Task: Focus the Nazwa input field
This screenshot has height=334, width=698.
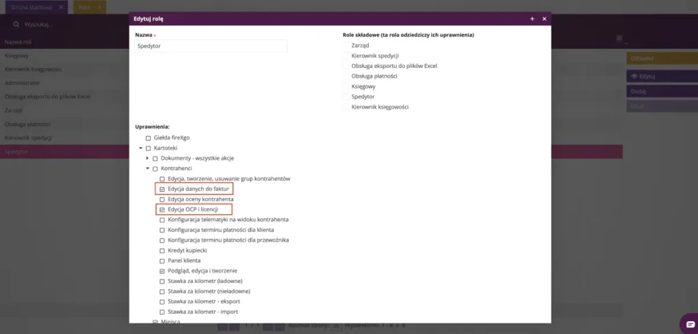Action: tap(211, 46)
